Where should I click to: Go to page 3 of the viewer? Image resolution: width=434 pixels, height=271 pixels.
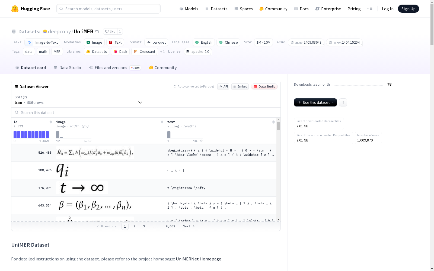(144, 226)
